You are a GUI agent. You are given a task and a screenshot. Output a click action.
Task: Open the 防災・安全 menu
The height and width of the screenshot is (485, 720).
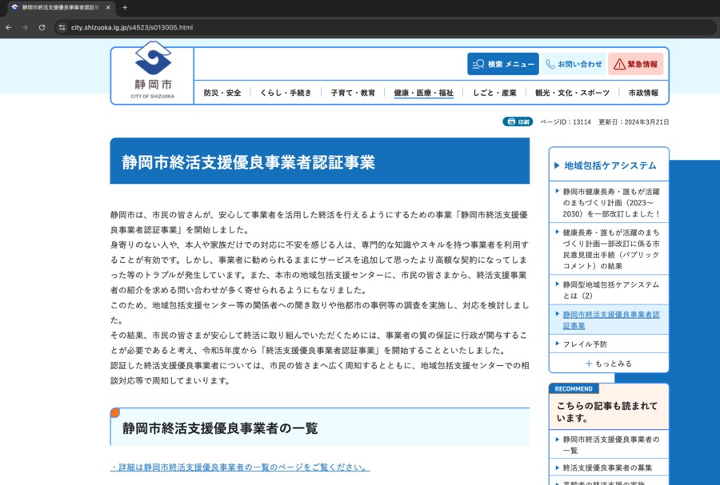[x=222, y=93]
